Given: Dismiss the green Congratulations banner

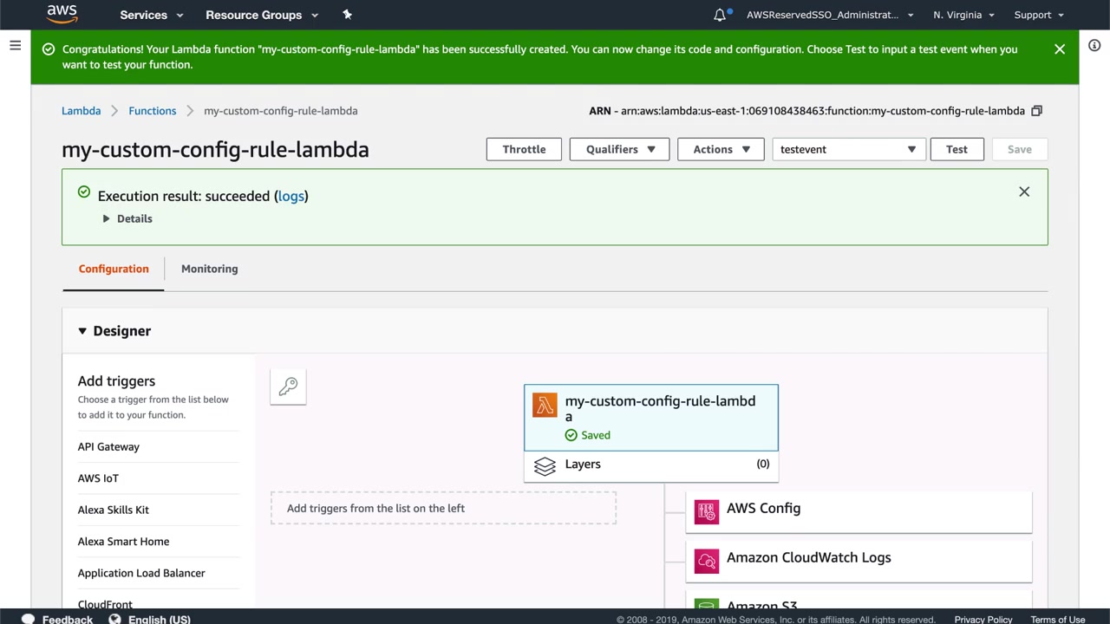Looking at the screenshot, I should click(x=1060, y=49).
